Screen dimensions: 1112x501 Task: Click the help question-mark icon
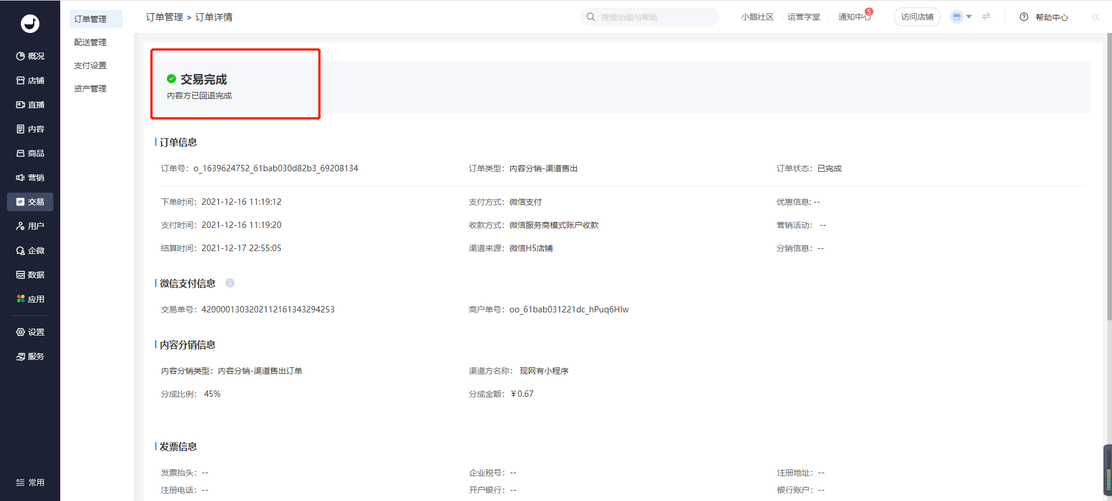coord(1024,17)
